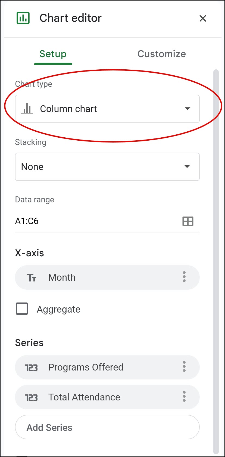Select the Setup tab
This screenshot has height=457, width=225.
(53, 54)
